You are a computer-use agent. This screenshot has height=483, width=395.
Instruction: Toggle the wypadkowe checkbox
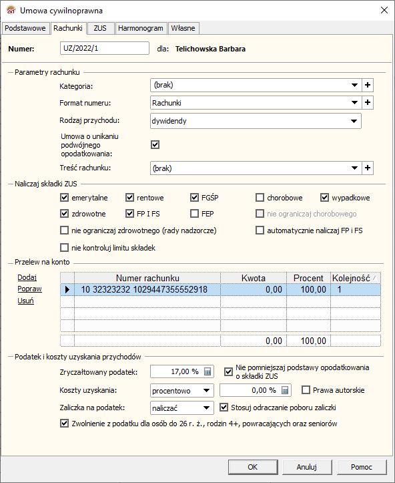coord(324,198)
